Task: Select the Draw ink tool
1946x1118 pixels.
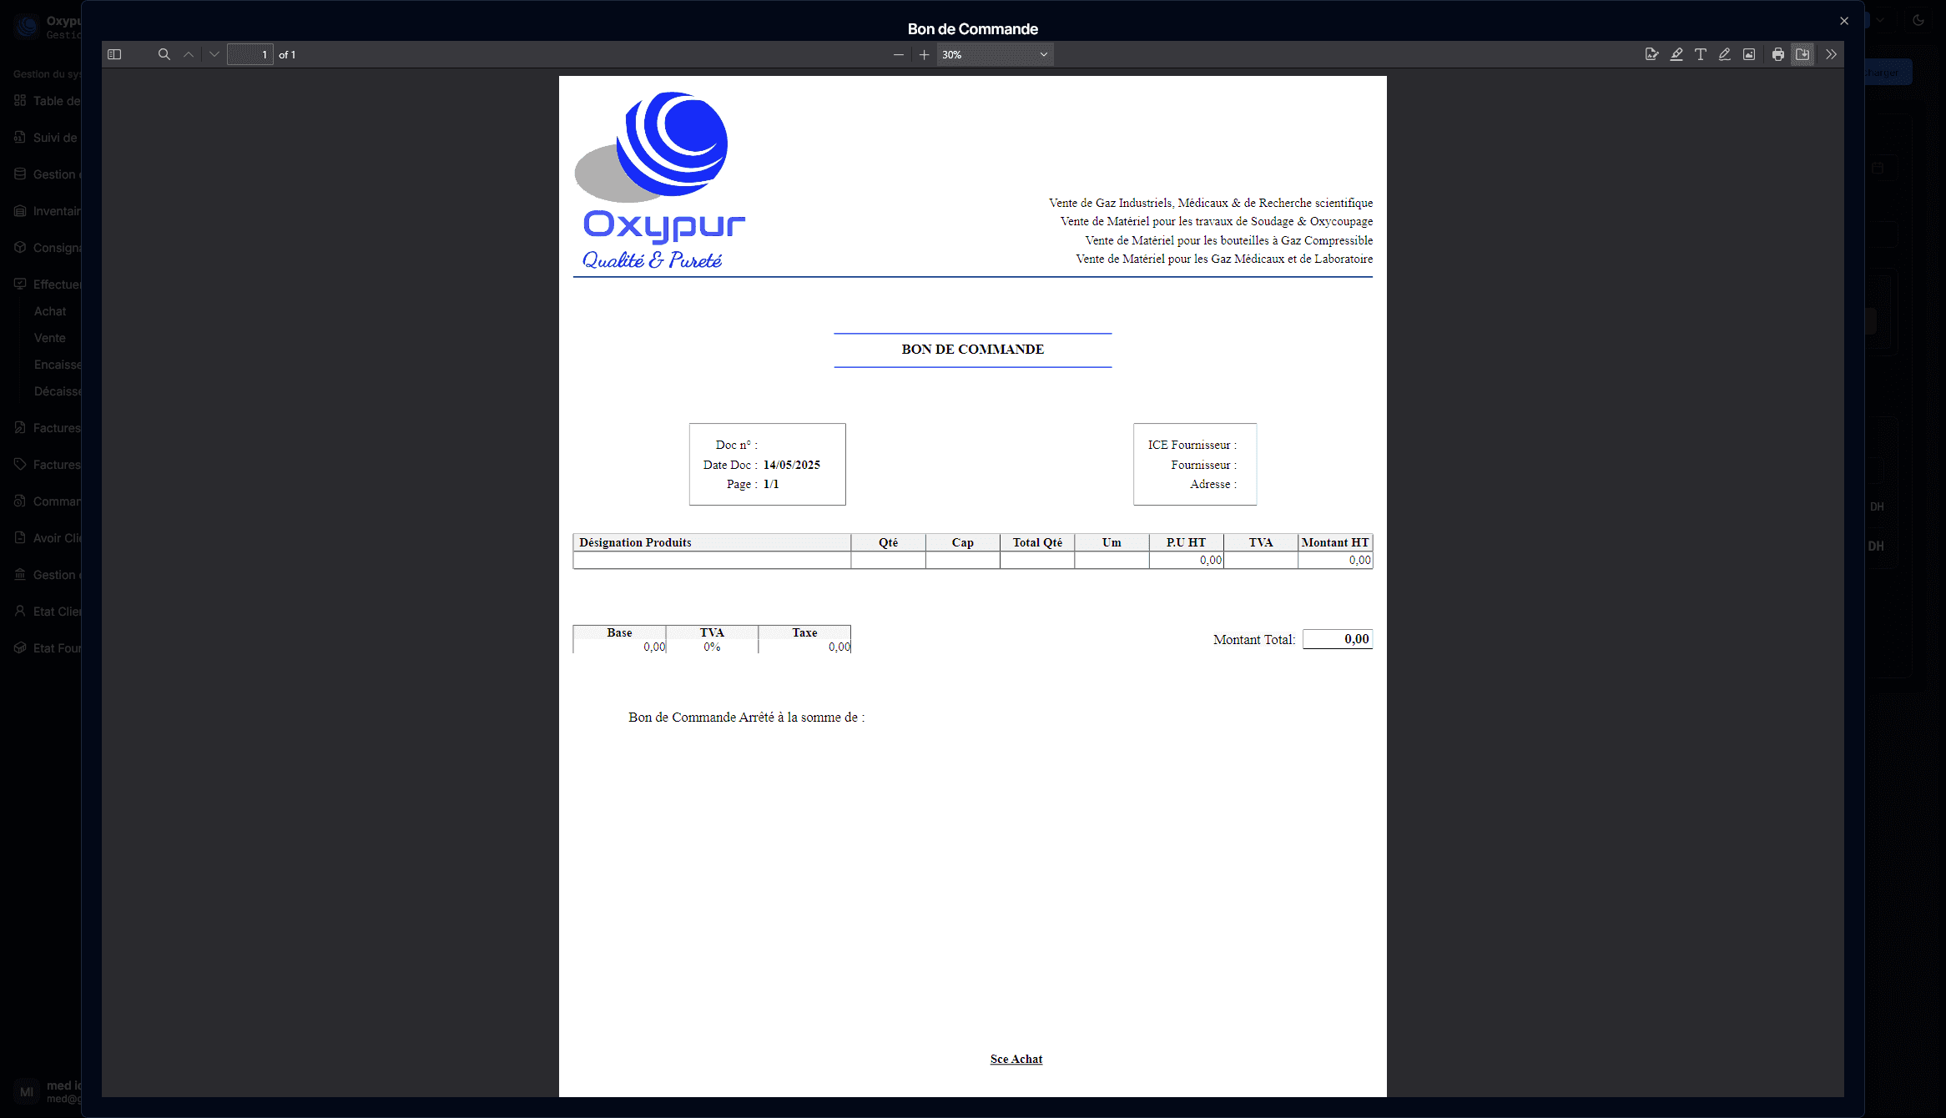Action: tap(1725, 54)
